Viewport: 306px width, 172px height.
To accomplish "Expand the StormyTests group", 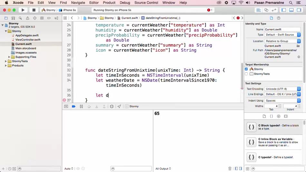I will coord(5,61).
